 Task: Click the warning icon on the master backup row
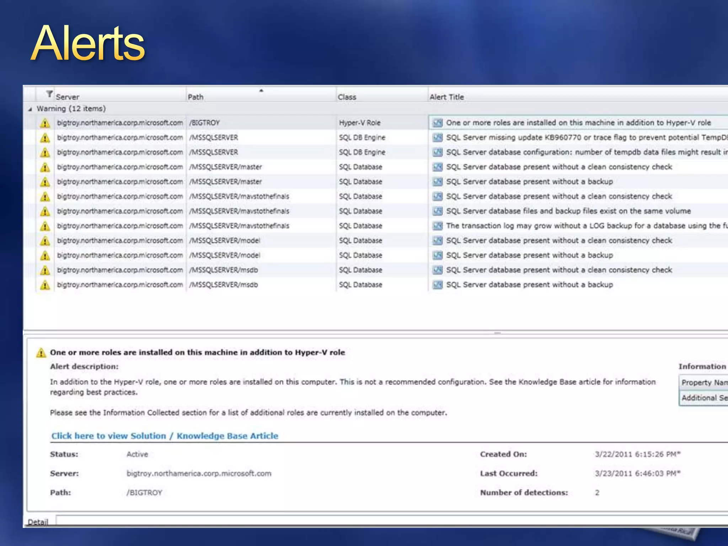point(45,182)
